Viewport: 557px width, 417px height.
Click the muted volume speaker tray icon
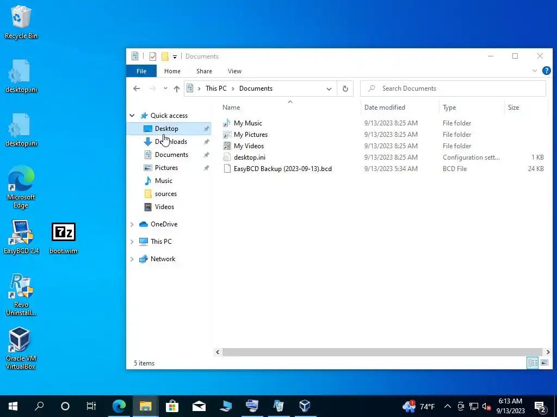point(487,406)
